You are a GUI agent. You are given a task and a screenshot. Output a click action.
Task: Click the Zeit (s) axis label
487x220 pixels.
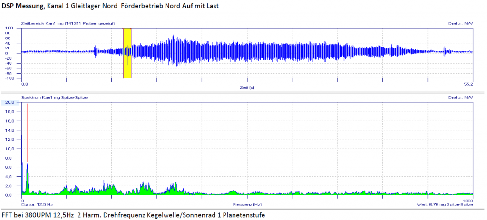(246, 88)
